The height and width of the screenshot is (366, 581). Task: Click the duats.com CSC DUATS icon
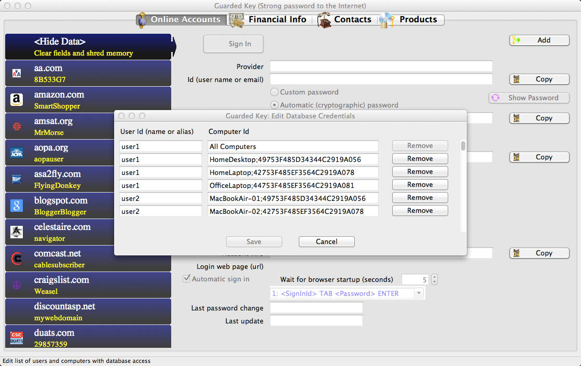(17, 337)
